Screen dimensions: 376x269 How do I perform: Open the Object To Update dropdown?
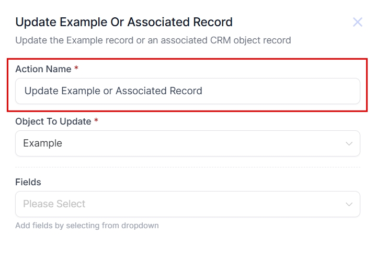(187, 143)
